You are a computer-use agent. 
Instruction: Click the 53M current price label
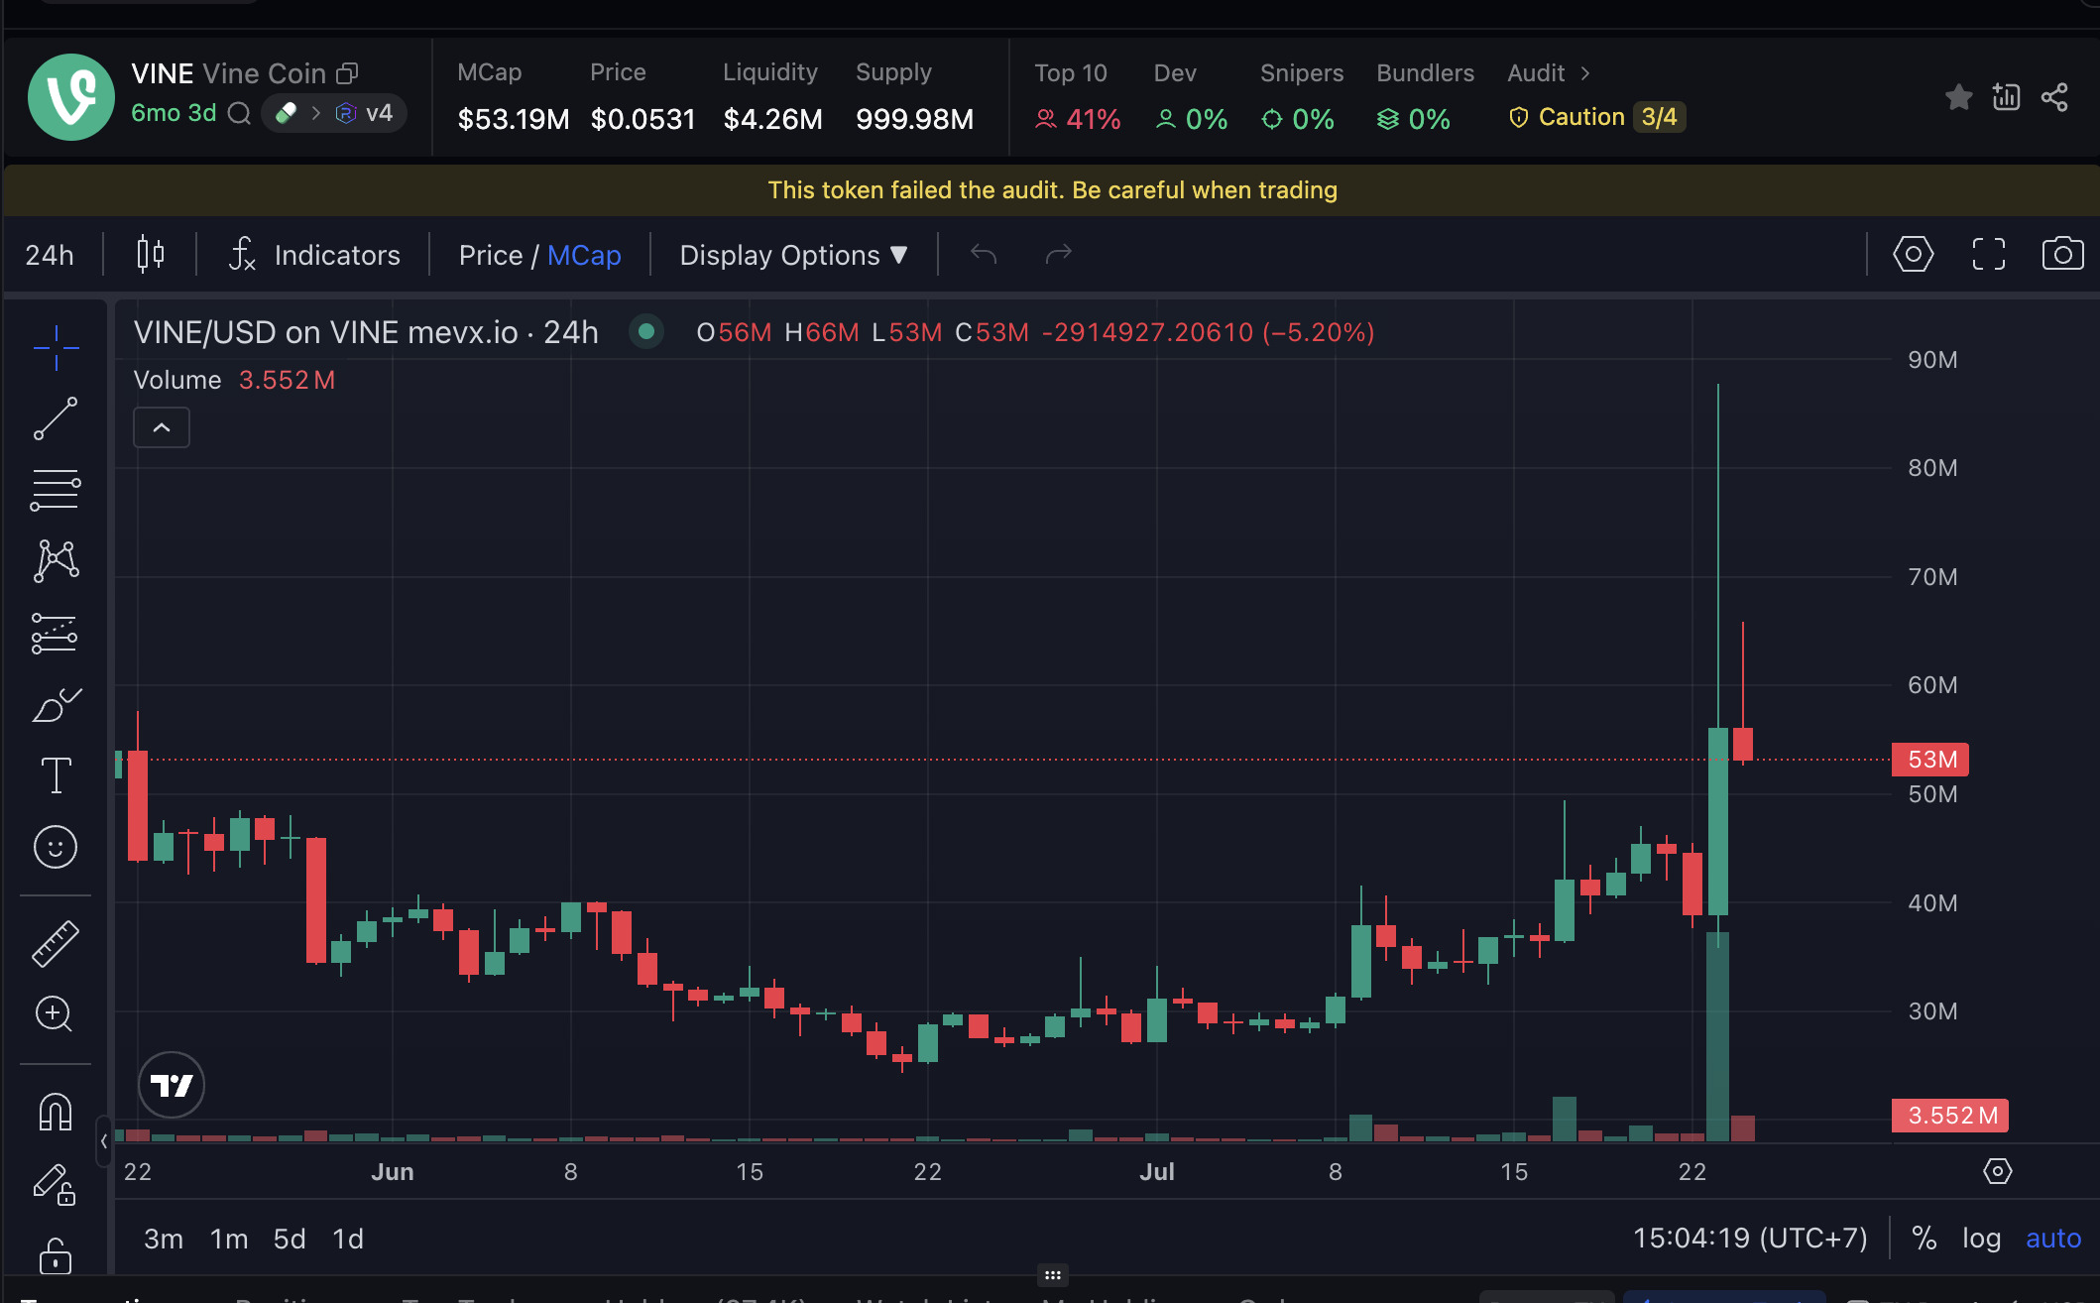pyautogui.click(x=1930, y=760)
